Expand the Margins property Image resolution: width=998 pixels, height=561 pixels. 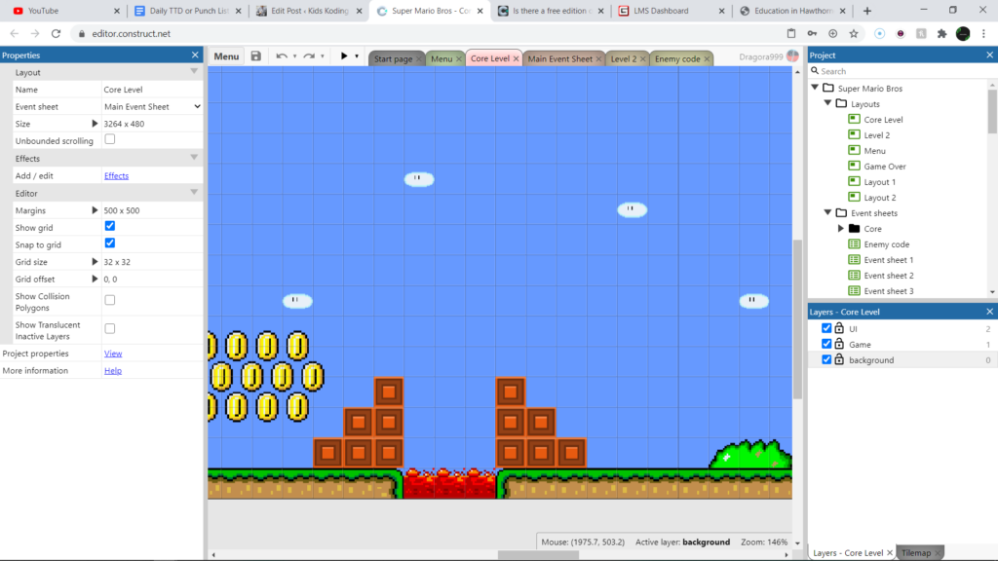click(x=95, y=210)
